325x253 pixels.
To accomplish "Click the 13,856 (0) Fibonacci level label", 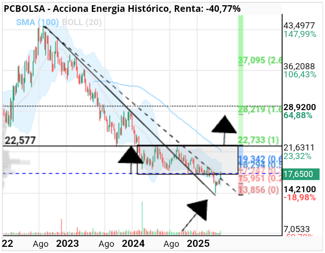I will [x=258, y=189].
